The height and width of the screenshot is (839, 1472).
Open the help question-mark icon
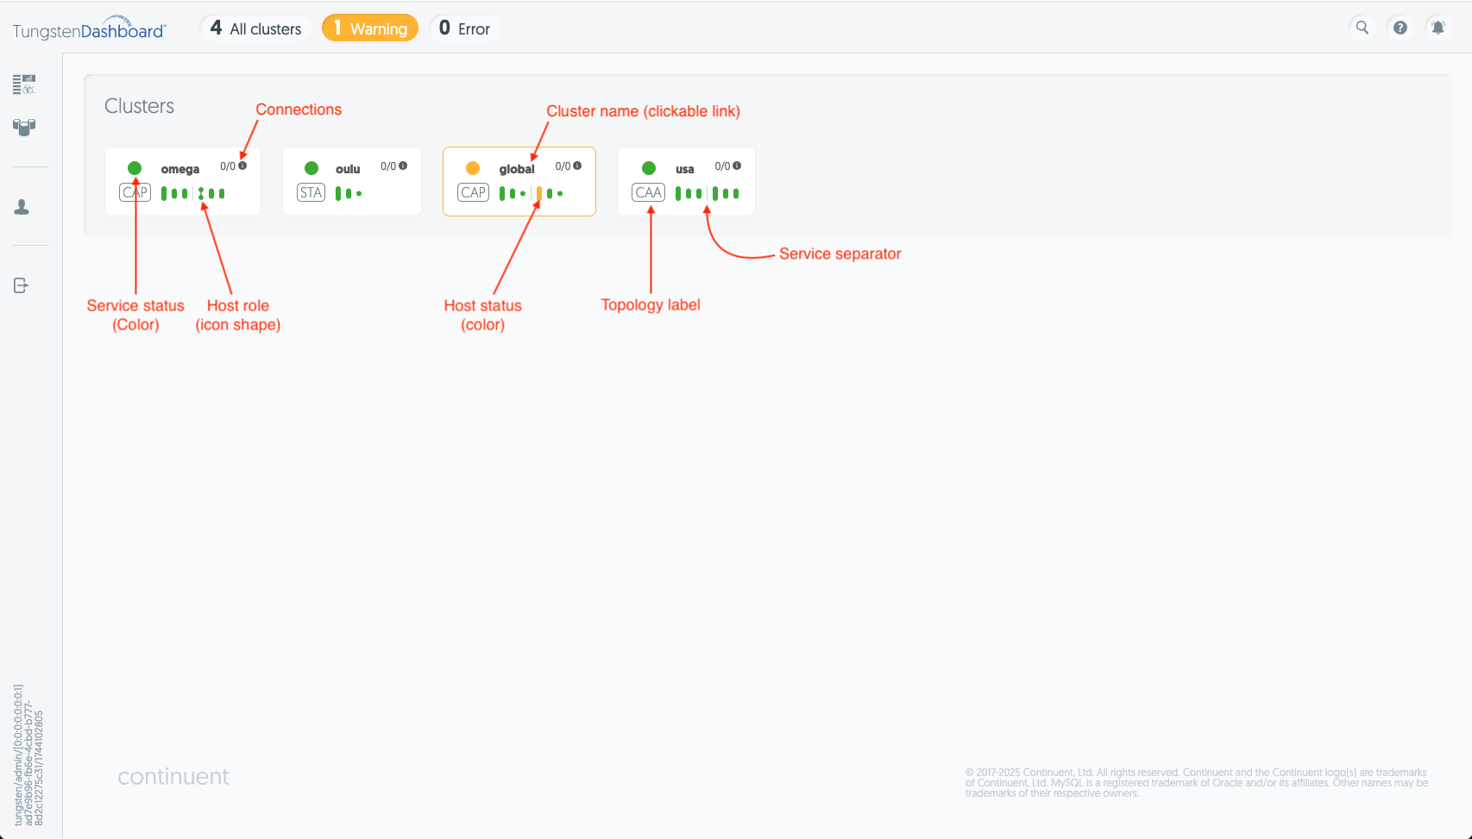(x=1400, y=28)
